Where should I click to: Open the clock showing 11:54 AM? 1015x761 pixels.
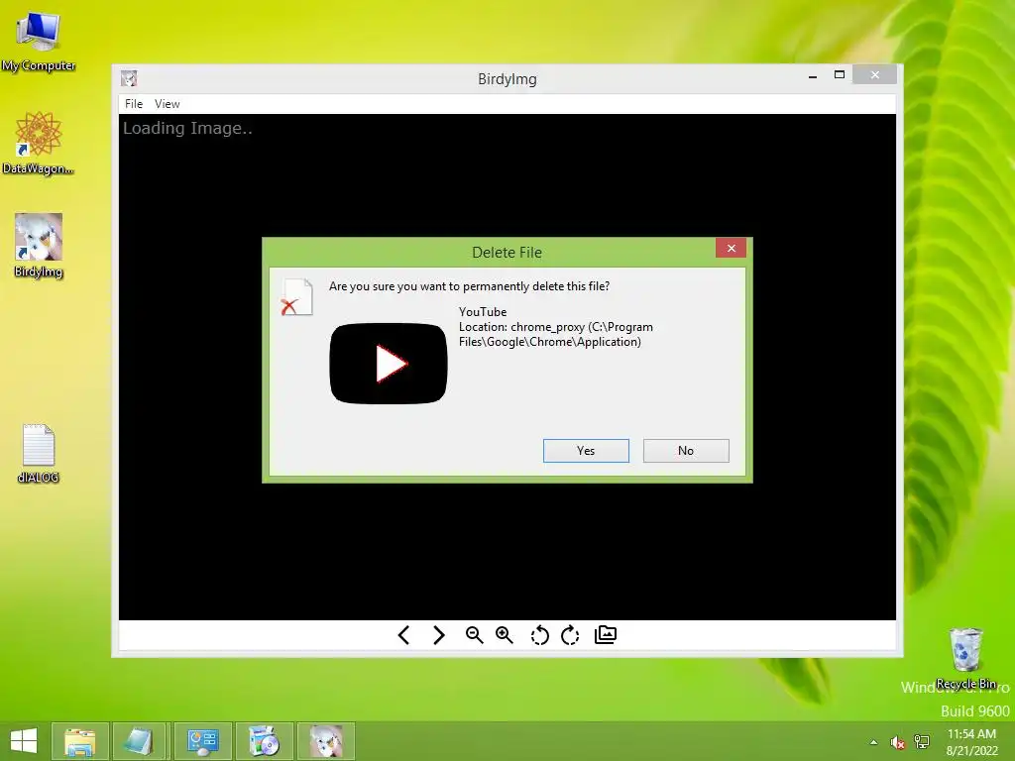(x=971, y=742)
